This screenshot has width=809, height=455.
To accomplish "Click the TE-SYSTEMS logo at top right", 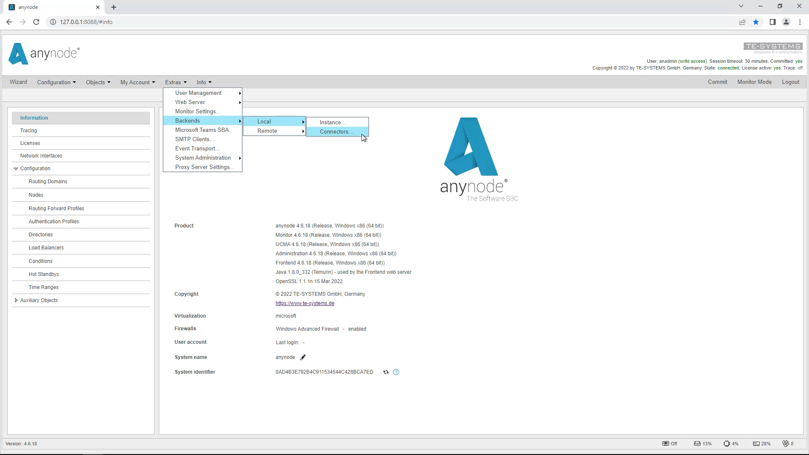I will tap(773, 48).
